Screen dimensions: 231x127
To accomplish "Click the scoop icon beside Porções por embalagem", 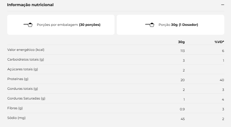I will [x=28, y=25].
